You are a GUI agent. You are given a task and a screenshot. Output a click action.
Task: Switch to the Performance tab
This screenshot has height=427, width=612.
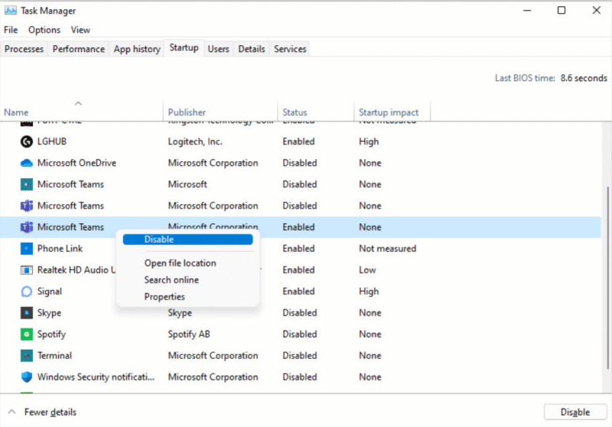tap(78, 49)
